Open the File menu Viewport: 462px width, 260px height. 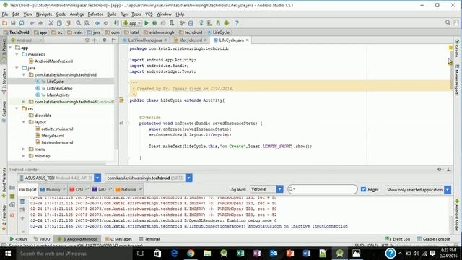pyautogui.click(x=5, y=14)
